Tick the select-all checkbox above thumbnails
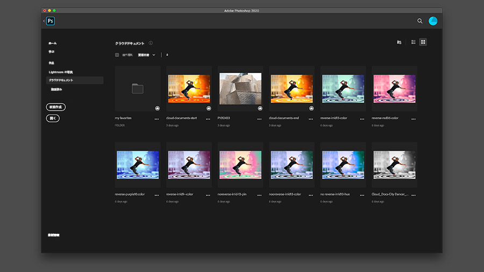This screenshot has width=484, height=272. 117,55
